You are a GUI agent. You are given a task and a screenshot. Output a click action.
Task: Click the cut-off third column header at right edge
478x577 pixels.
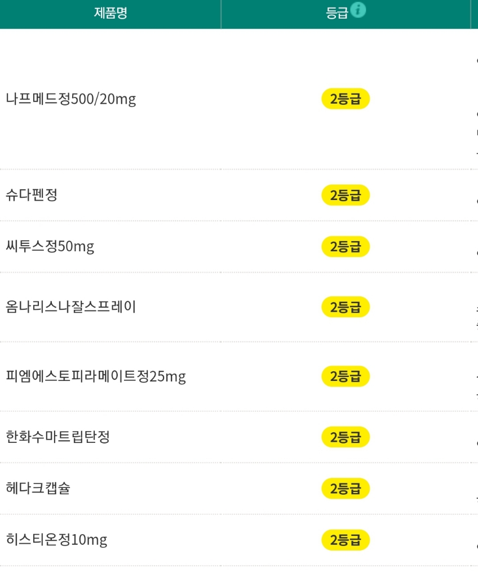click(475, 14)
